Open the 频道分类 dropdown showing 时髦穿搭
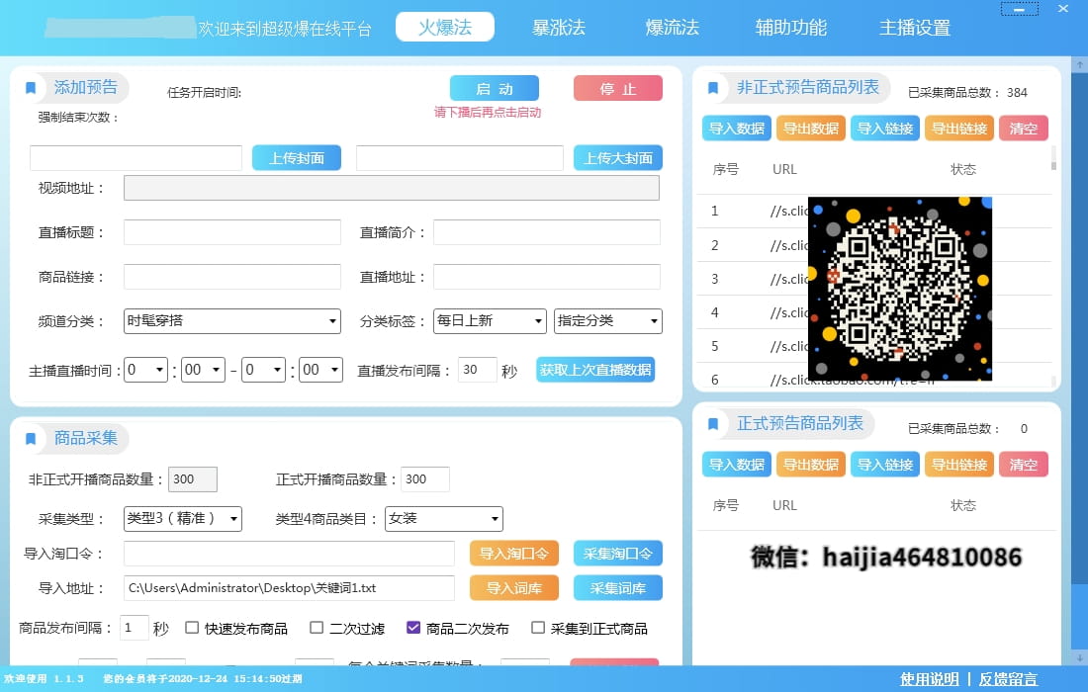1088x692 pixels. point(231,321)
